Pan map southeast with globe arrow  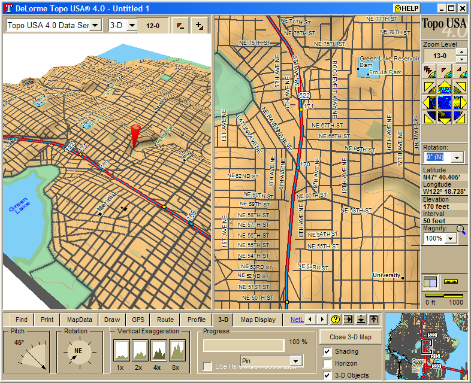[x=460, y=117]
